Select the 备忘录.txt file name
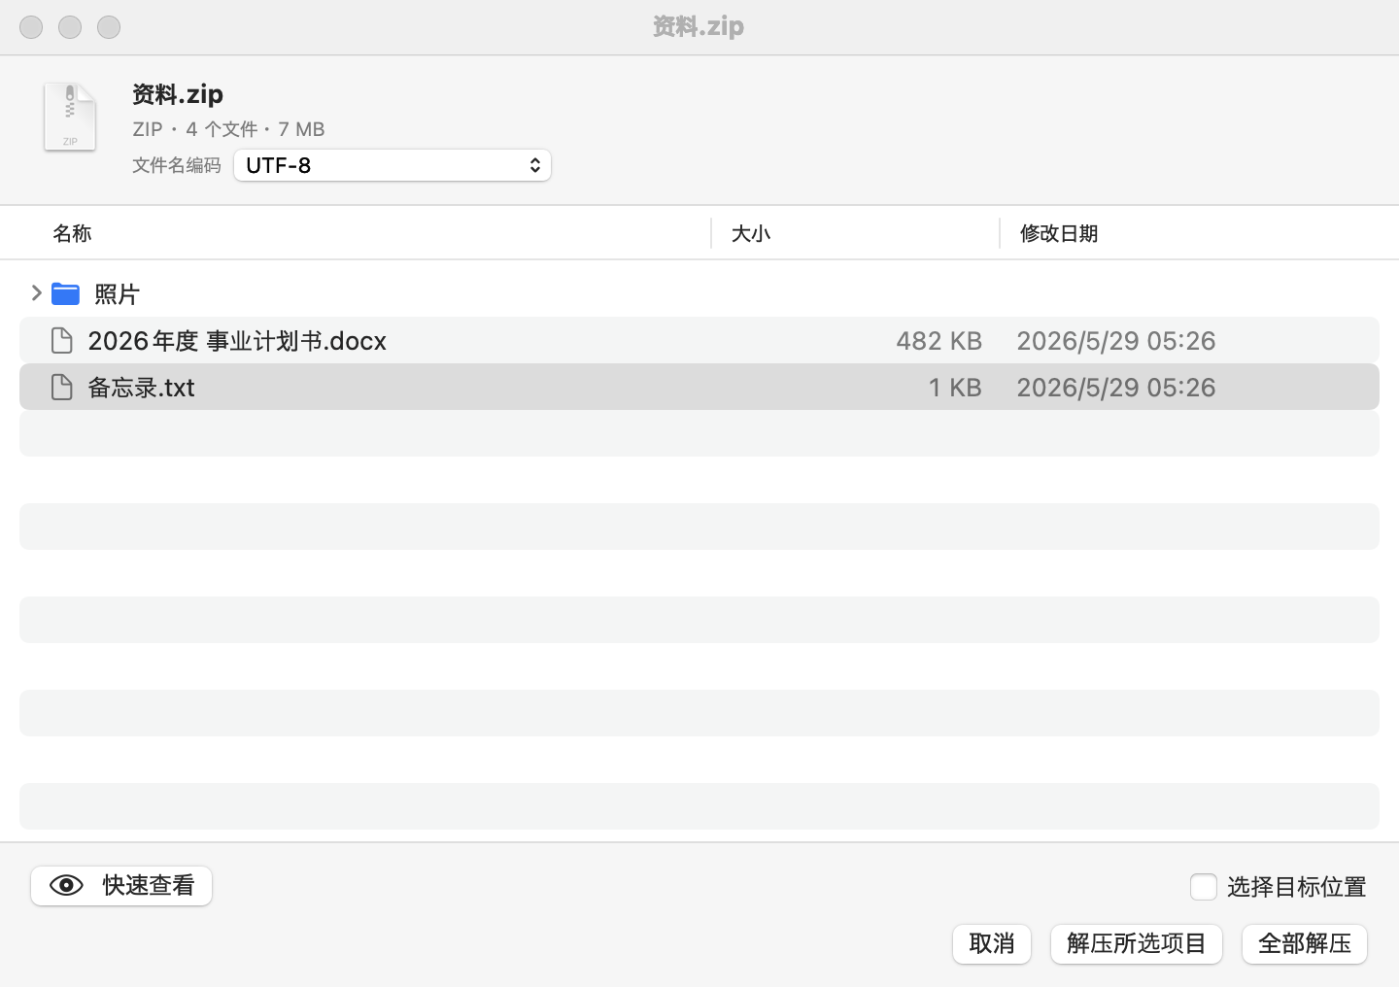This screenshot has width=1399, height=987. [142, 388]
